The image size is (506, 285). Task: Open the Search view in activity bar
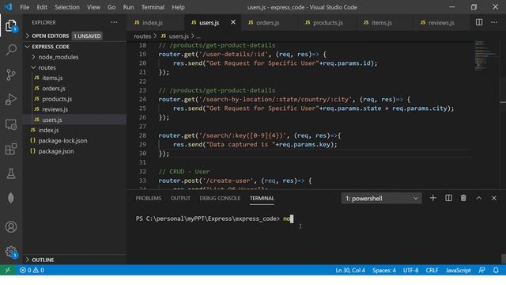pyautogui.click(x=11, y=50)
